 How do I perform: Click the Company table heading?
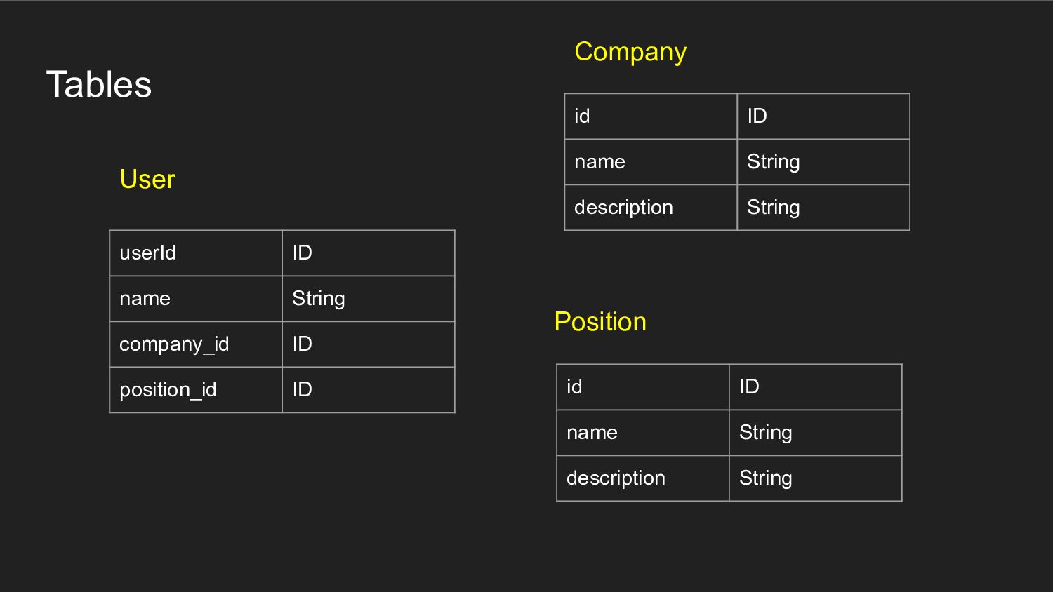pyautogui.click(x=630, y=52)
